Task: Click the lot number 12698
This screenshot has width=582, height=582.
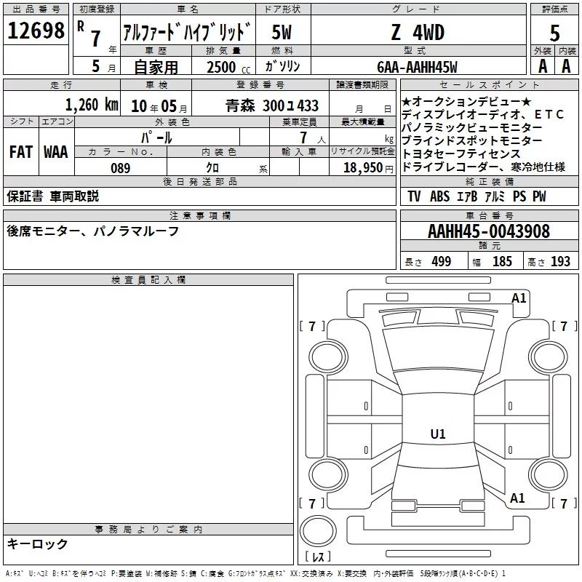Action: click(x=36, y=31)
